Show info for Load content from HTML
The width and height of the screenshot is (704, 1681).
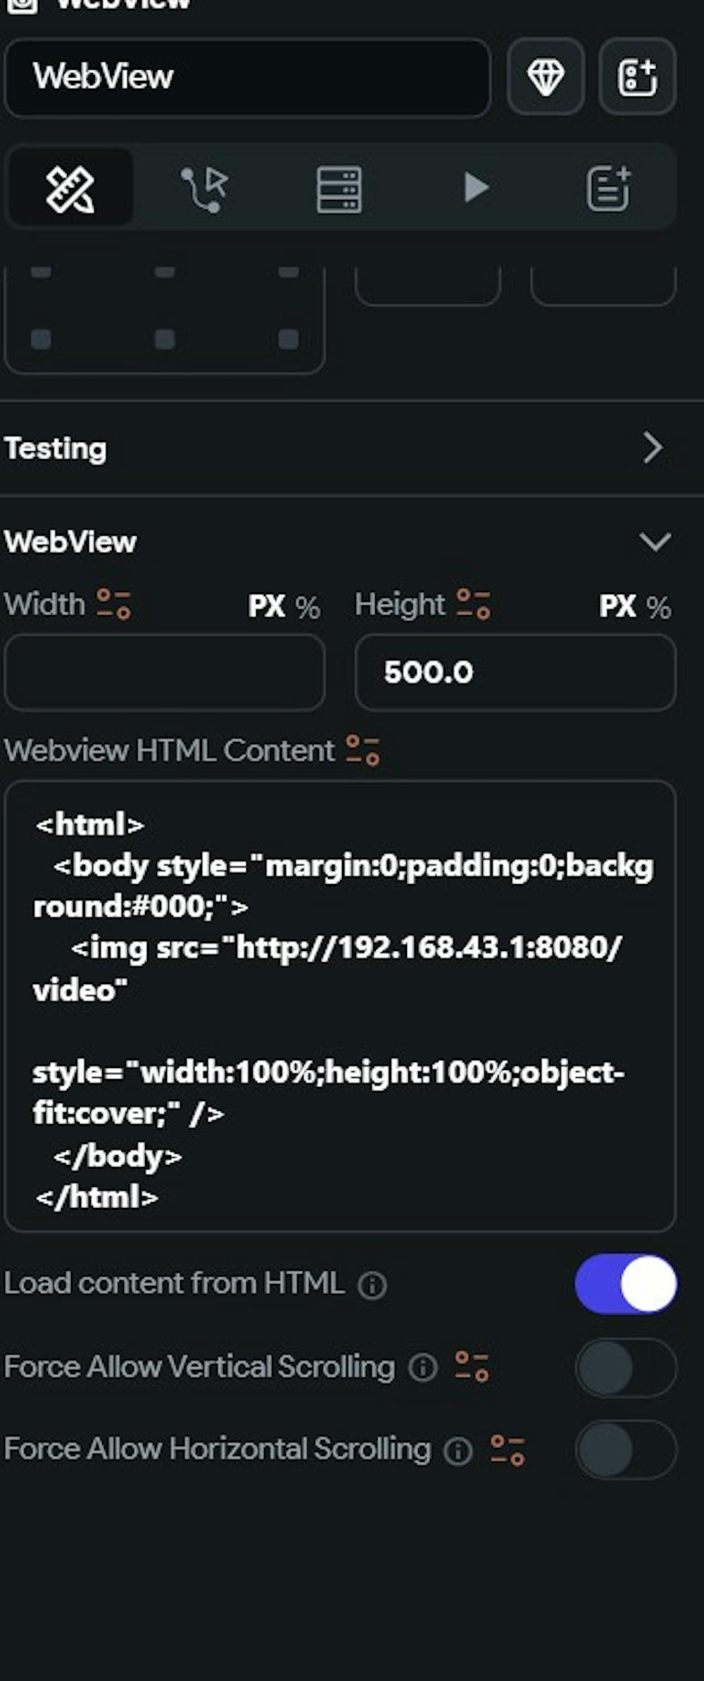372,1285
